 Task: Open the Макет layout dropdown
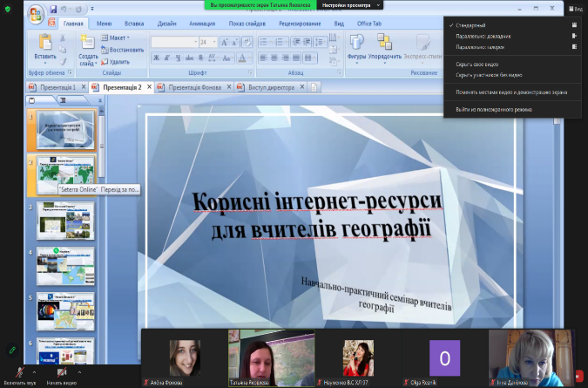tap(118, 38)
